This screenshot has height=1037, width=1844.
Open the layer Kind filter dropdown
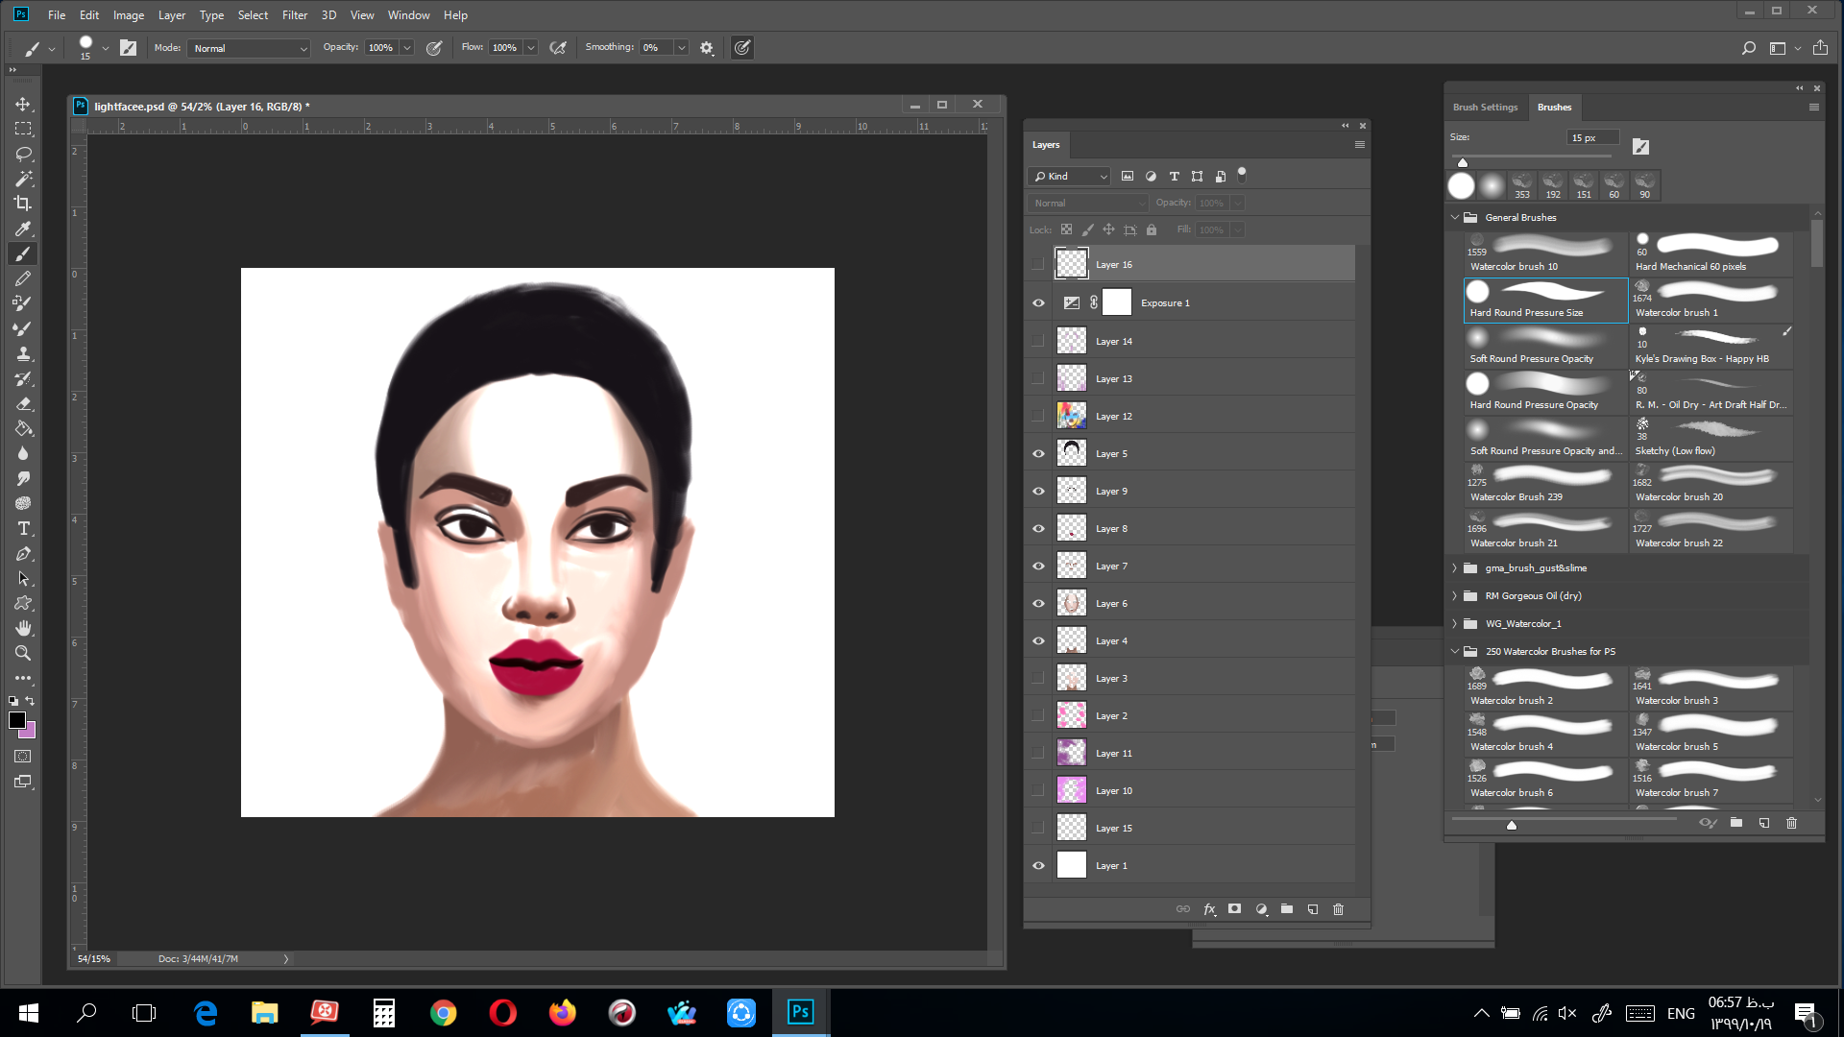[x=1069, y=177]
